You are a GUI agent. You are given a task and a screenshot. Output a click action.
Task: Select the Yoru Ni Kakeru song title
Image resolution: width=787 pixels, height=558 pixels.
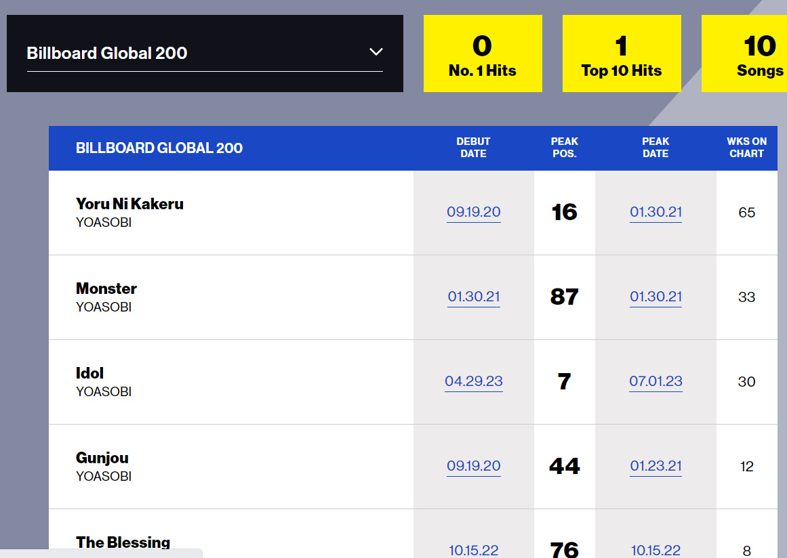coord(129,204)
